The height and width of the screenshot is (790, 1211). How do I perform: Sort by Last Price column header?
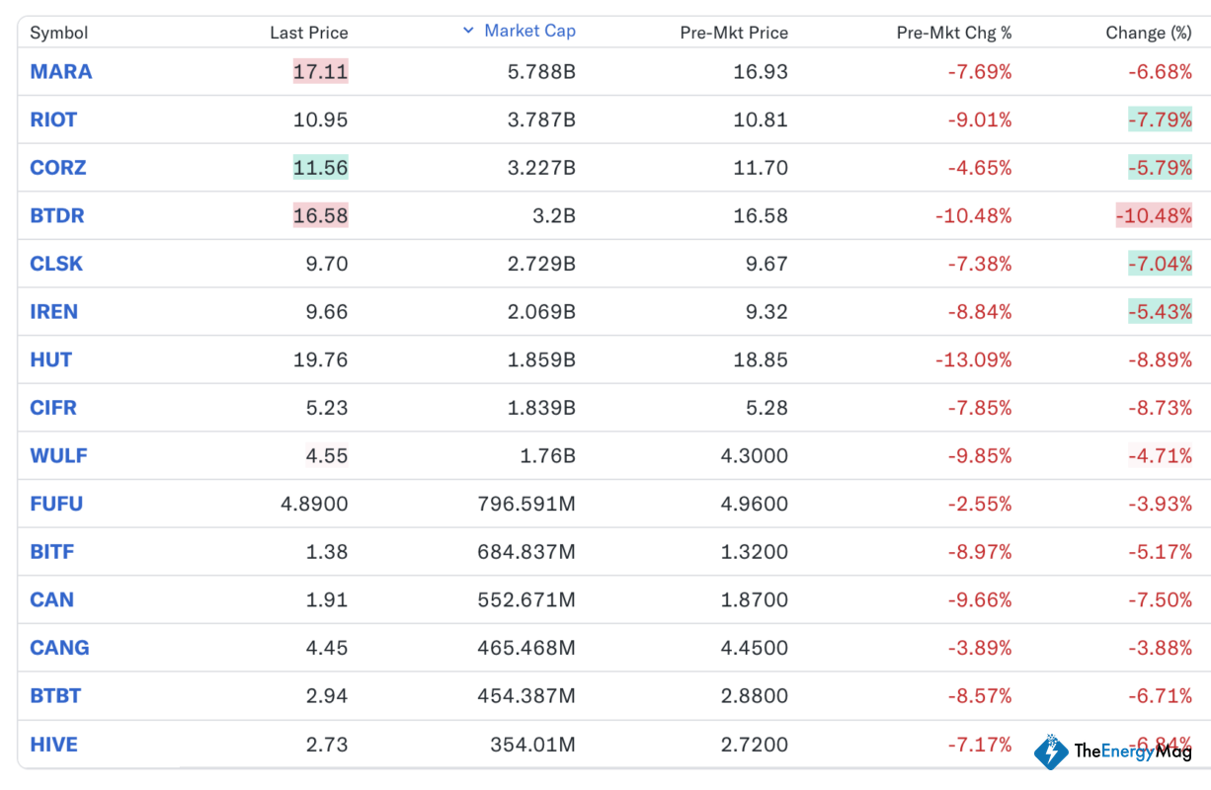pyautogui.click(x=308, y=33)
